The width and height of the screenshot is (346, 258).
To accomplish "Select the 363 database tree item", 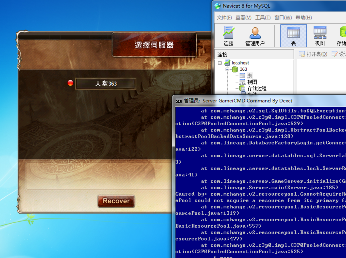I will point(243,69).
